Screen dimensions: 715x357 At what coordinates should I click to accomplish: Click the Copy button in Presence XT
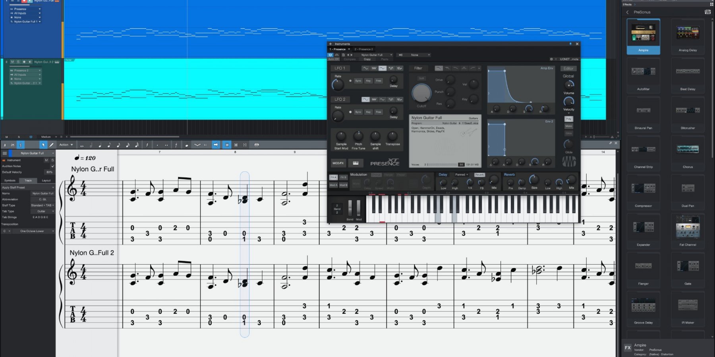(367, 59)
